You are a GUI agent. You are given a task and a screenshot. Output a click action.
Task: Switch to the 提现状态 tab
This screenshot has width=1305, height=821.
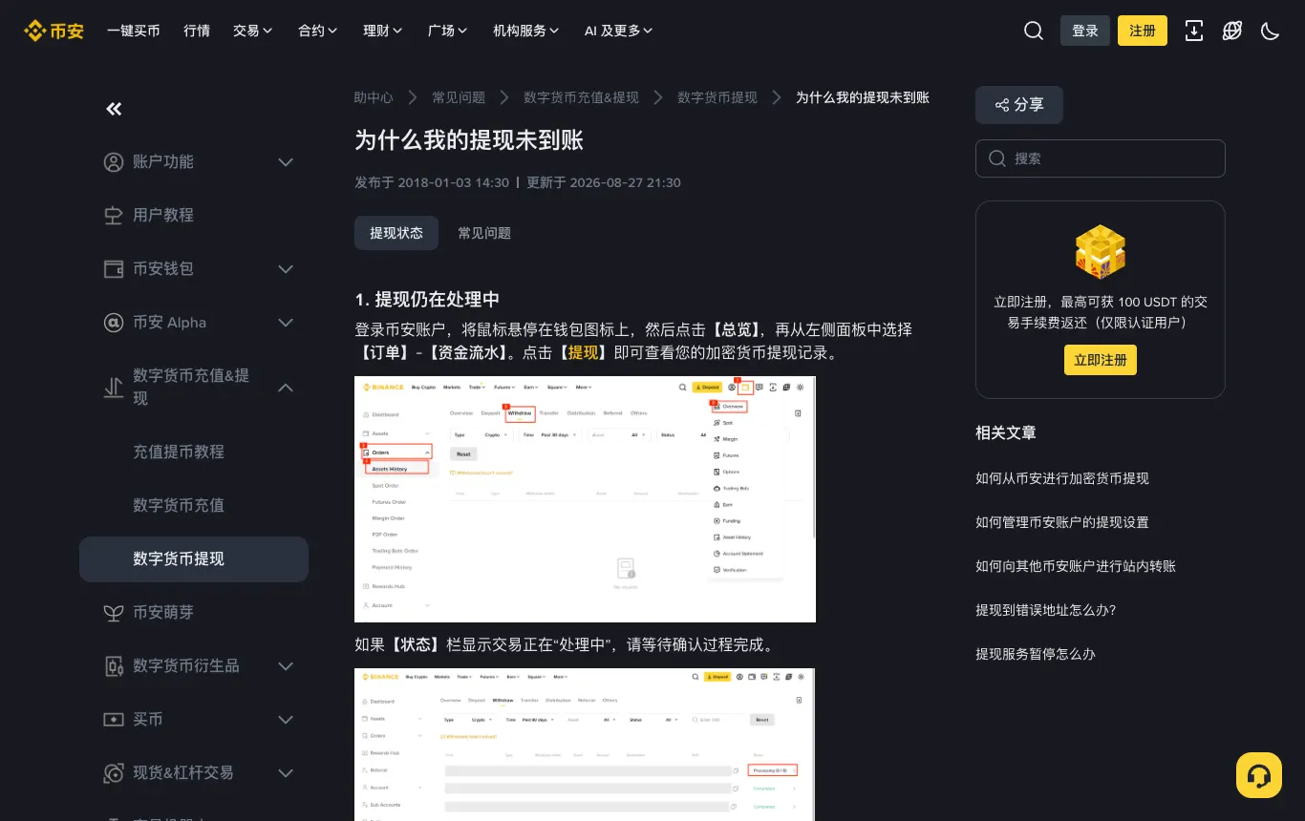pyautogui.click(x=396, y=233)
